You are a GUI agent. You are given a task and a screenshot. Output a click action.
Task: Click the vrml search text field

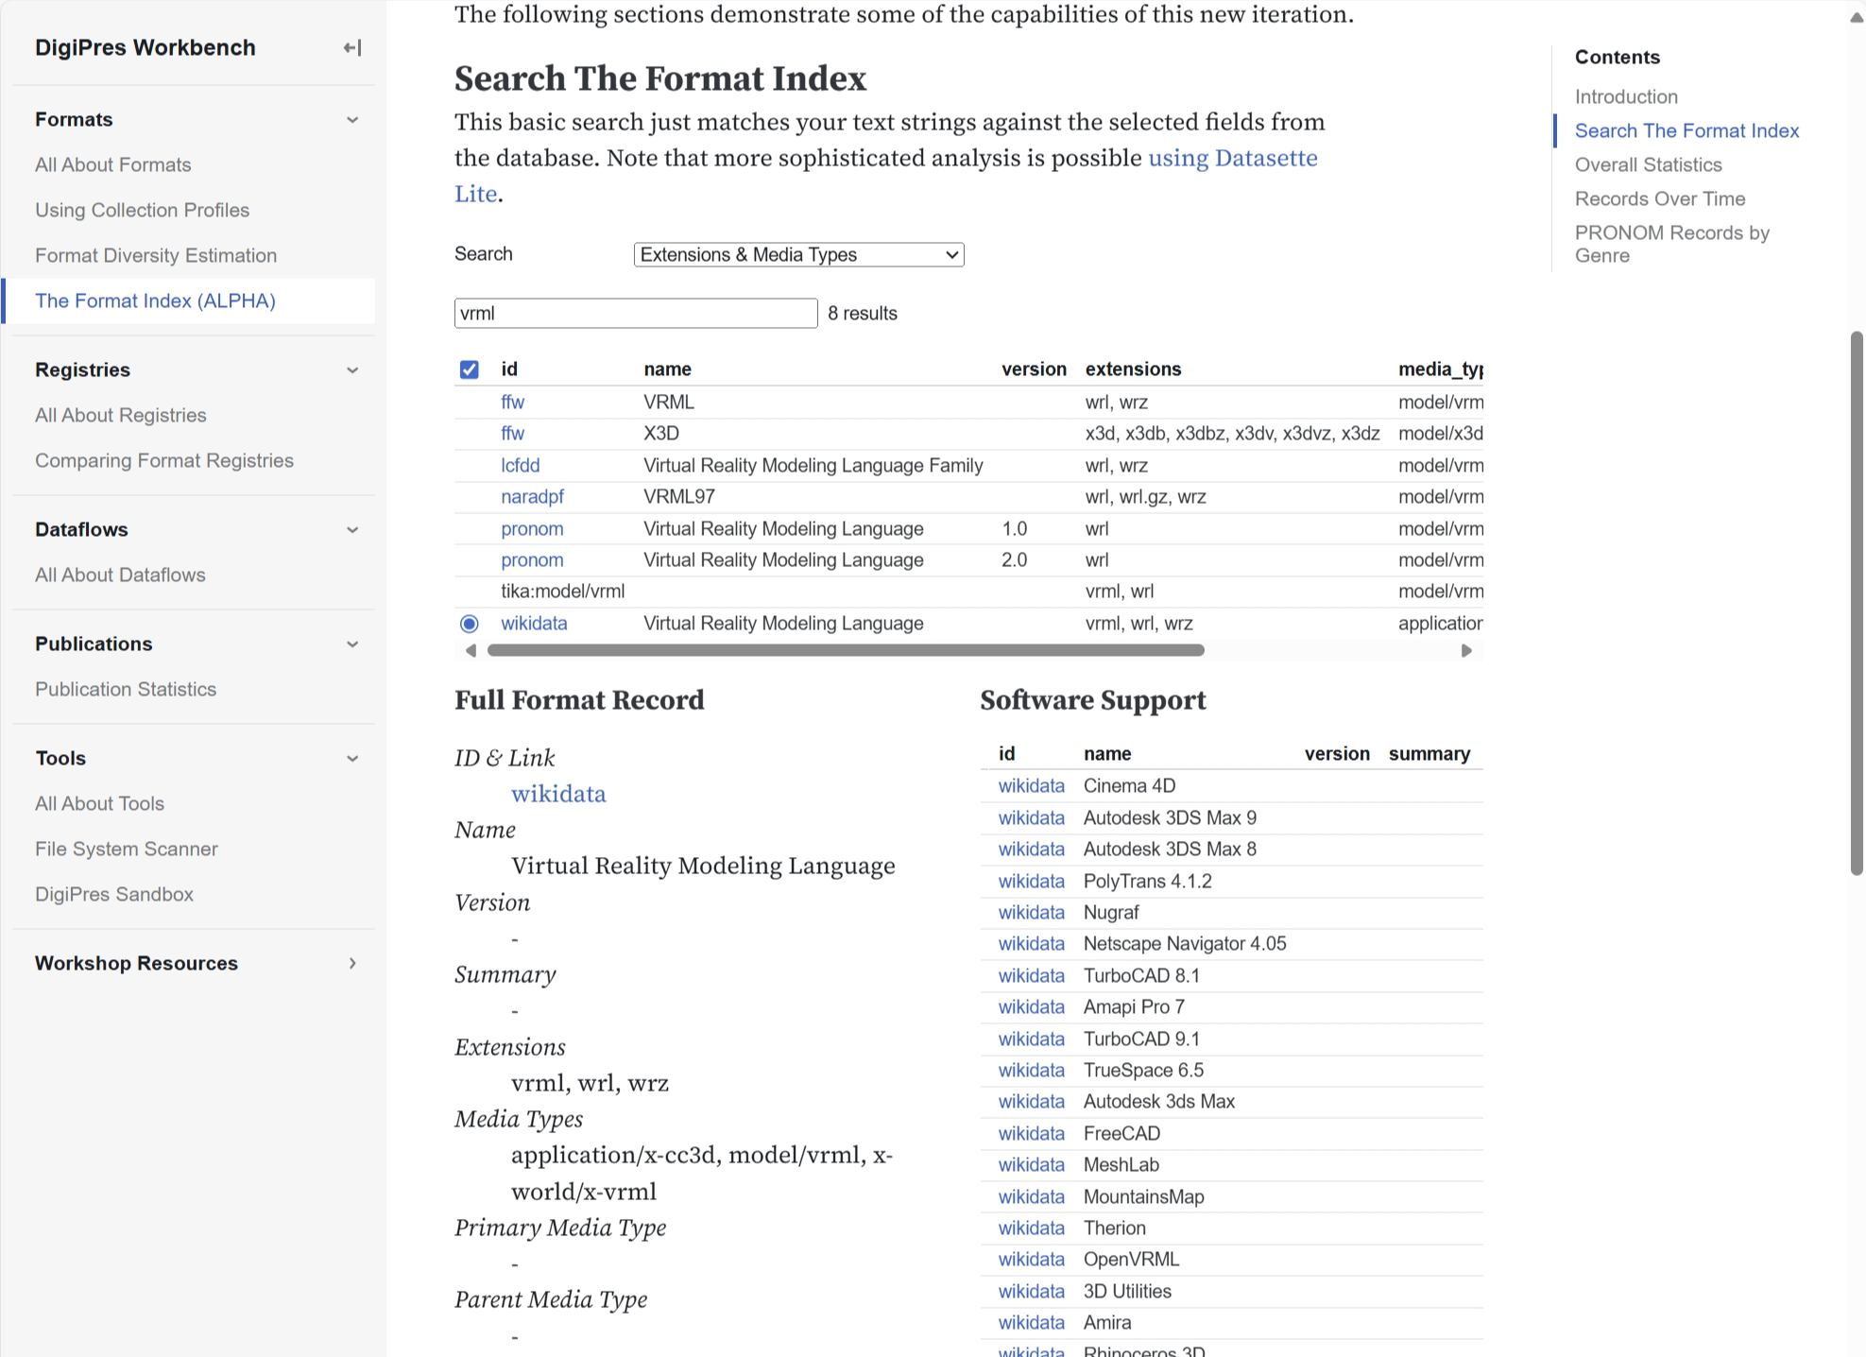[635, 314]
